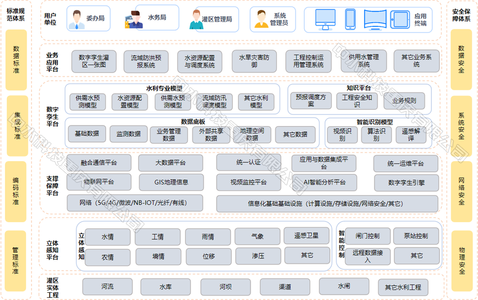Select the 大数据平台 box
This screenshot has width=478, height=300.
tap(171, 163)
